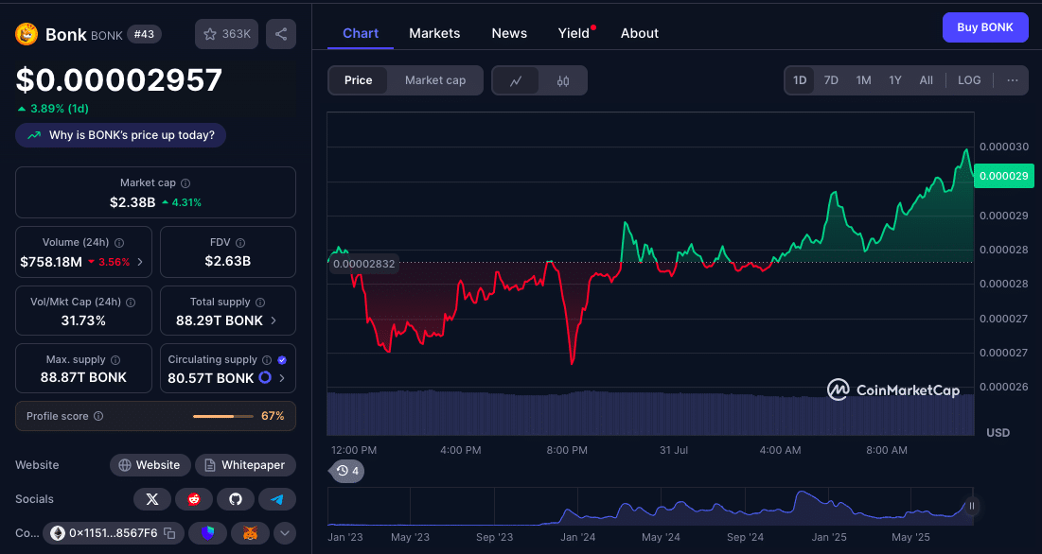Click Total supply info icon
The width and height of the screenshot is (1042, 554).
[x=260, y=303]
